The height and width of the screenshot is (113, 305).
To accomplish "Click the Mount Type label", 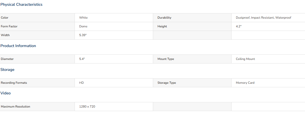I will pyautogui.click(x=166, y=59).
